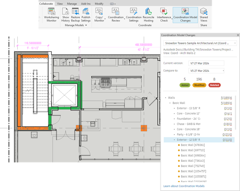Collapse the Basic Wall tree node
Screen dimensions: 240x191
tap(170, 103)
